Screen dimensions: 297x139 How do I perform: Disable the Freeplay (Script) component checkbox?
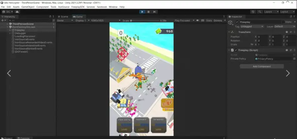click(x=236, y=50)
